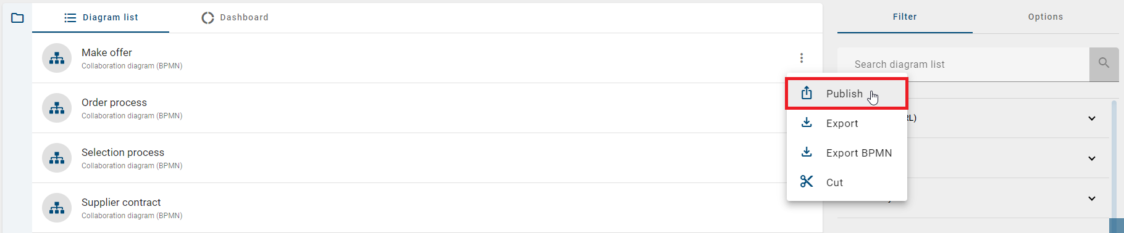Expand the second filter section chevron

click(x=1092, y=158)
